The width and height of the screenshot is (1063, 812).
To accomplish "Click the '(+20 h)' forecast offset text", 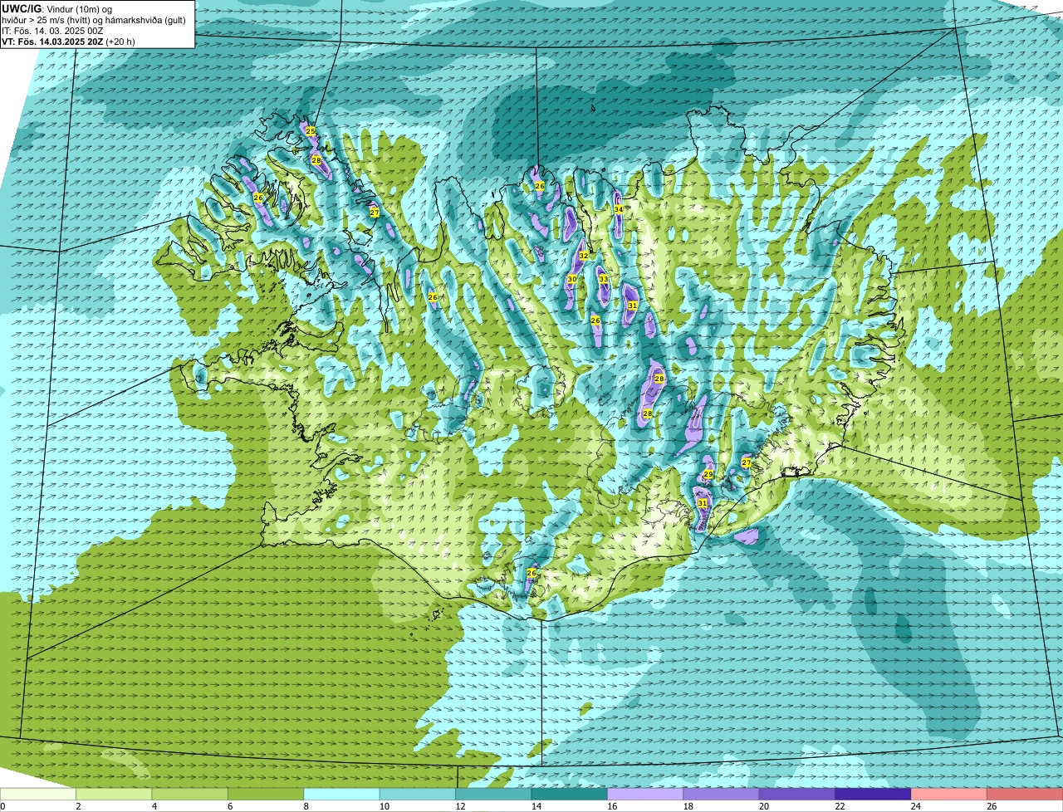I will [x=120, y=42].
